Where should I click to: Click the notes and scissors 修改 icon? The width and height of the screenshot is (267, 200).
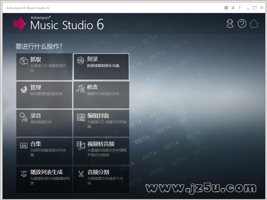click(x=81, y=88)
